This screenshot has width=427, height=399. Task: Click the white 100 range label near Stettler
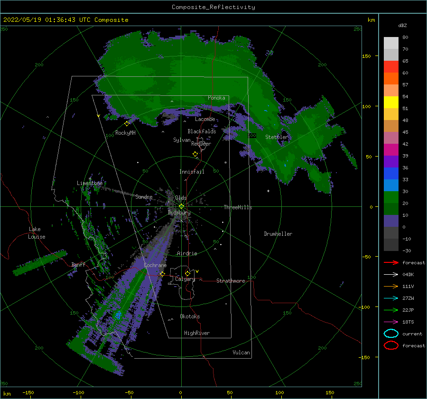tap(252, 135)
